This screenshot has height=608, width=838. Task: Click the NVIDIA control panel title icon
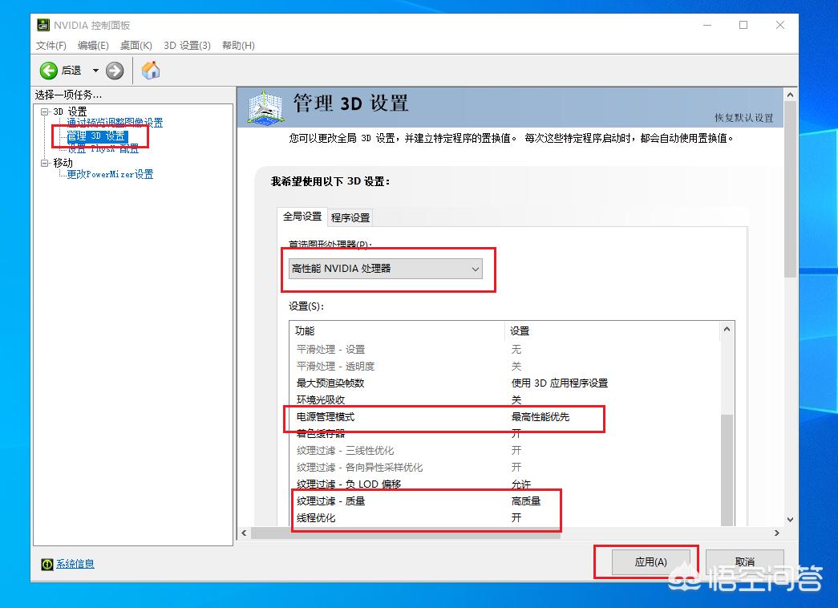click(43, 25)
